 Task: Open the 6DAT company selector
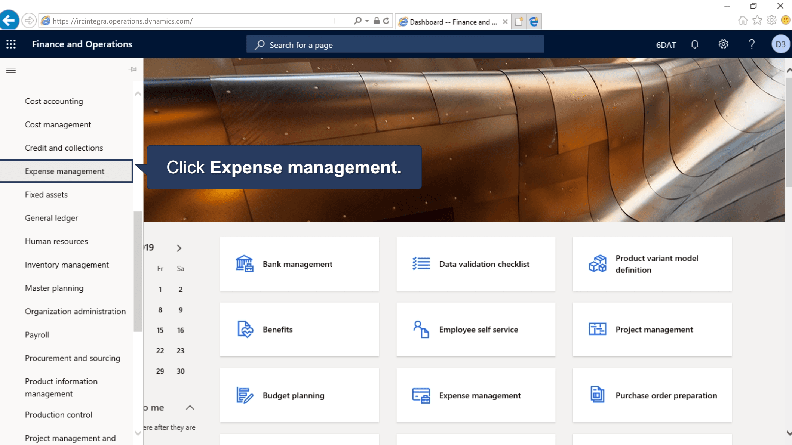click(666, 44)
